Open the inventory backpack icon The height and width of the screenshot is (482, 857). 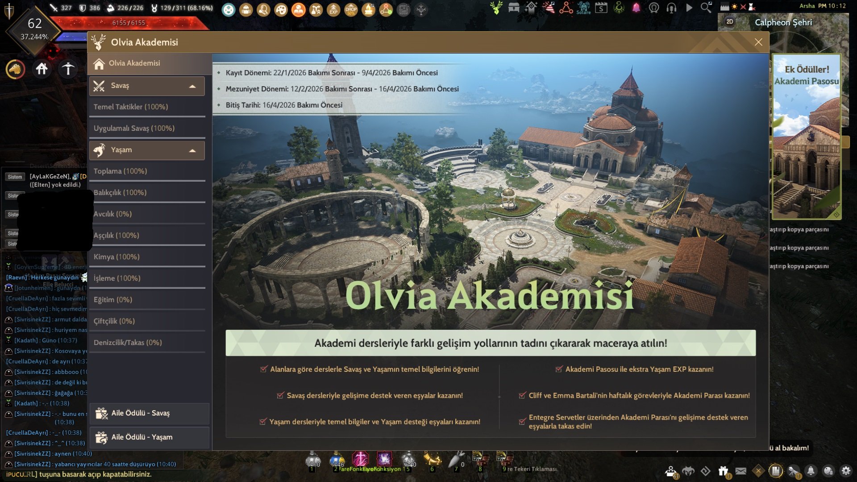click(246, 10)
